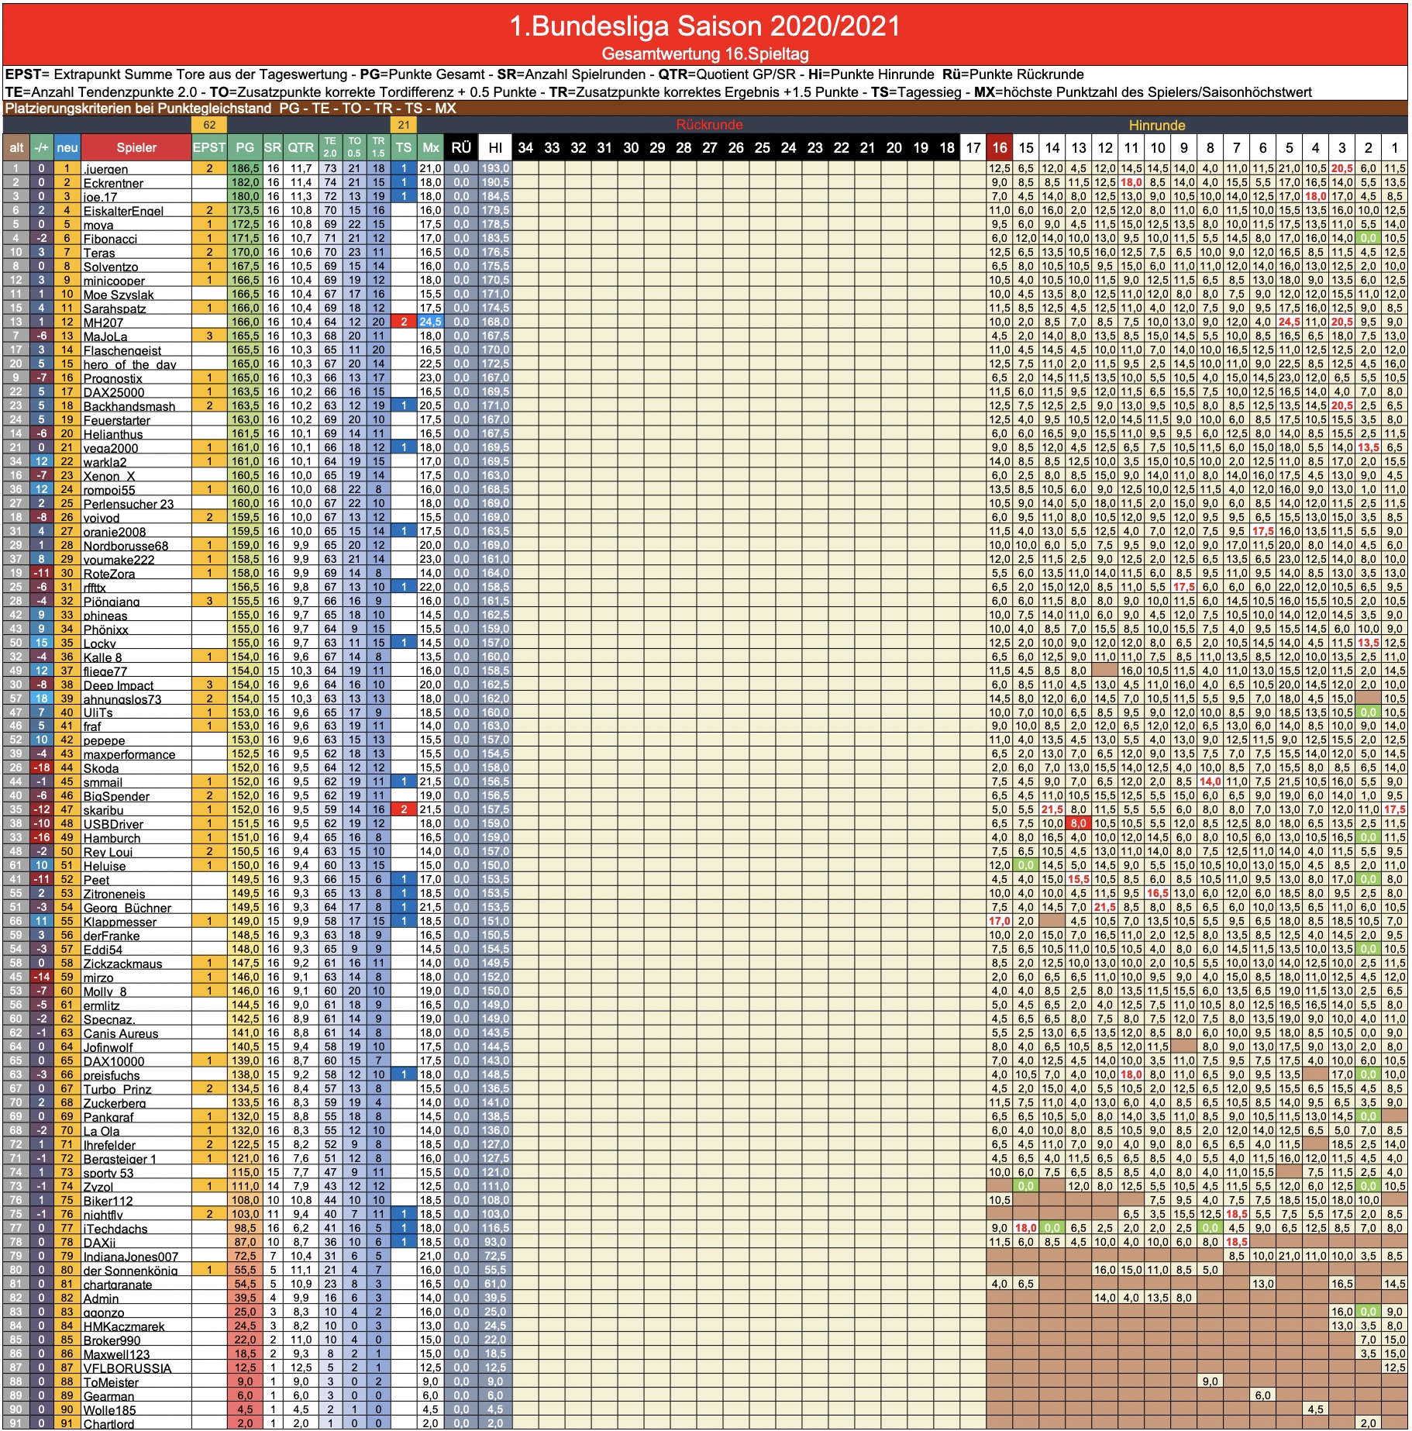
Task: Click the 'HI' column header
Action: click(495, 147)
